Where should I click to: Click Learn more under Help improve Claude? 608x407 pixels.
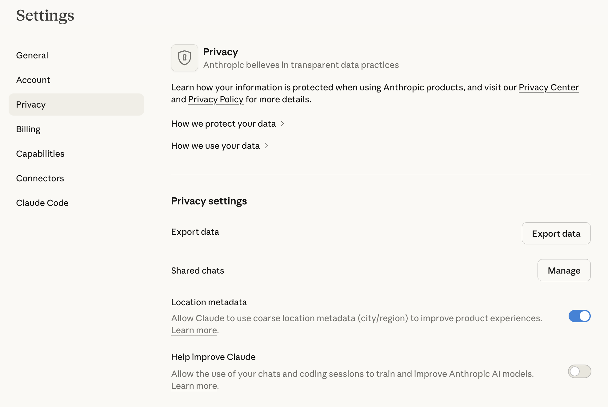pyautogui.click(x=194, y=386)
